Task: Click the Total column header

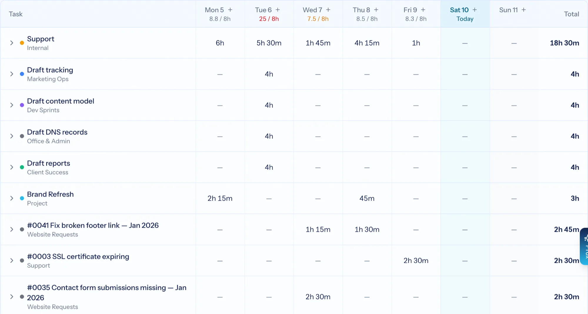Action: tap(572, 14)
